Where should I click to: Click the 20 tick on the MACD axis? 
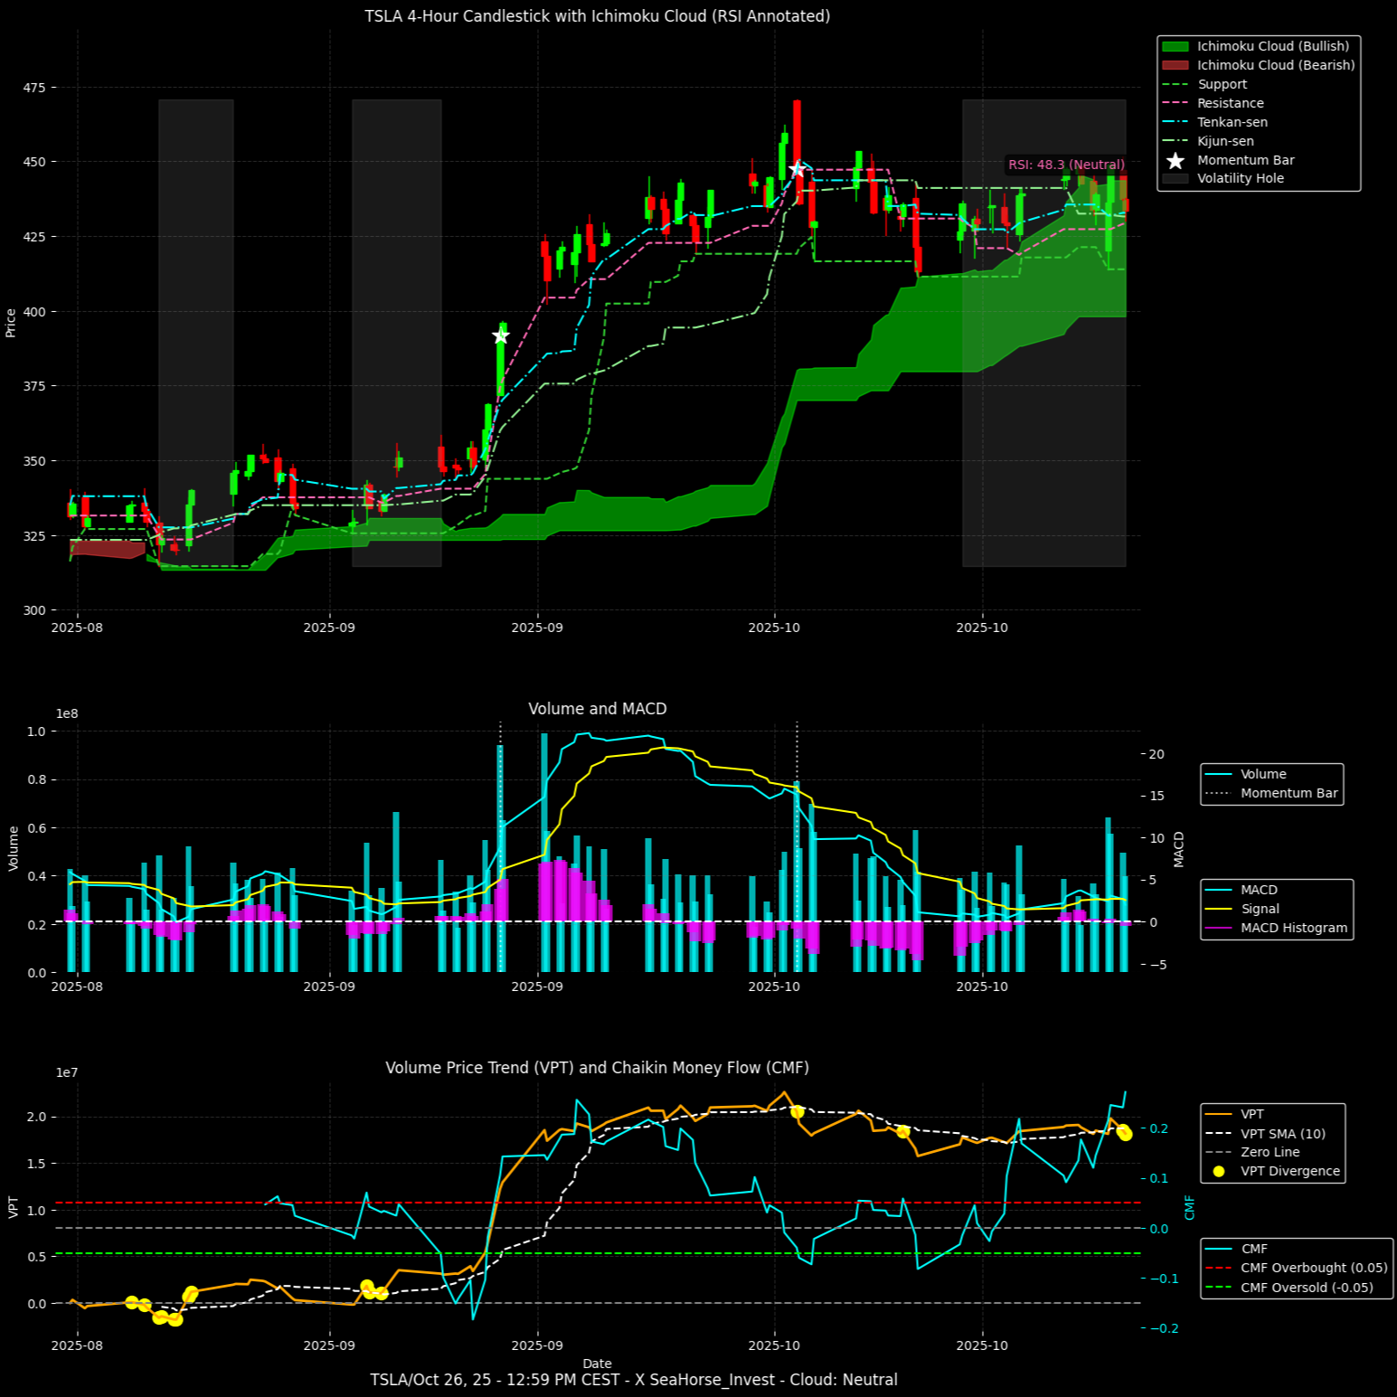[x=1156, y=754]
